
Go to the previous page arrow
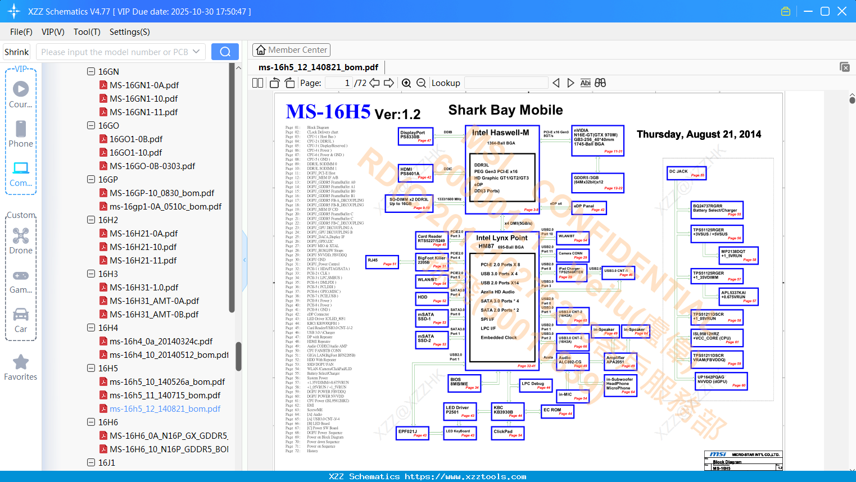tap(374, 83)
